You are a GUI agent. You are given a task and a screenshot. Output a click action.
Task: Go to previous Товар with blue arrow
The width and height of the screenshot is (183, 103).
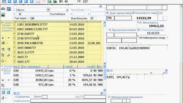(3, 92)
